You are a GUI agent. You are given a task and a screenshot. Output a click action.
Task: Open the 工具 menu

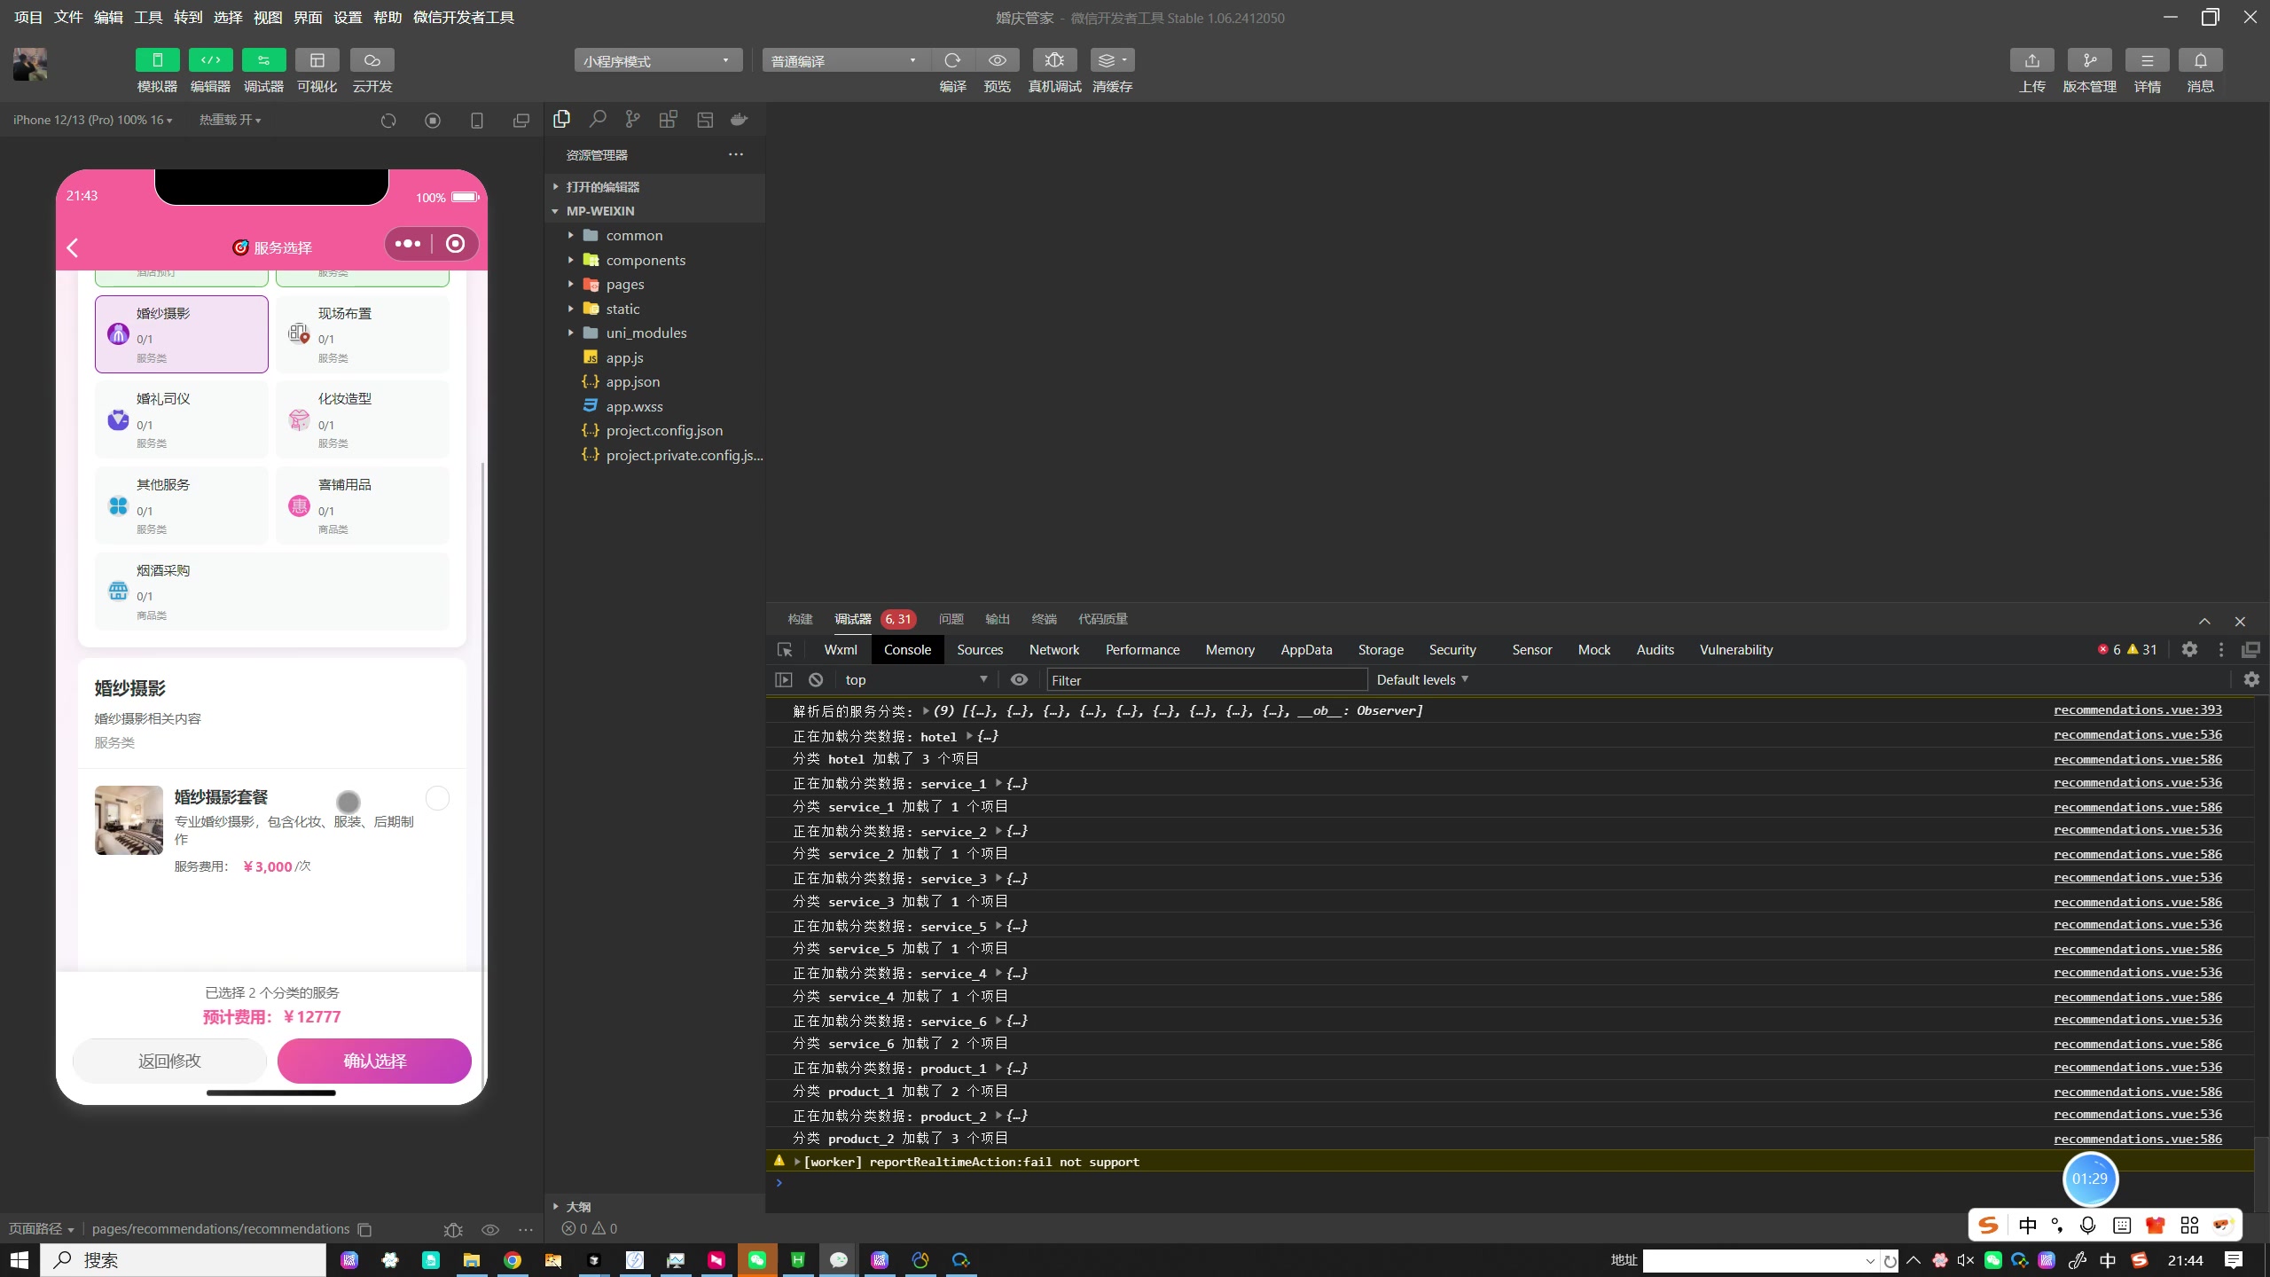click(148, 18)
